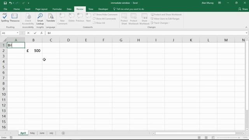Switch to Page Break Preview icon
The height and width of the screenshot is (140, 249).
pyautogui.click(x=213, y=137)
